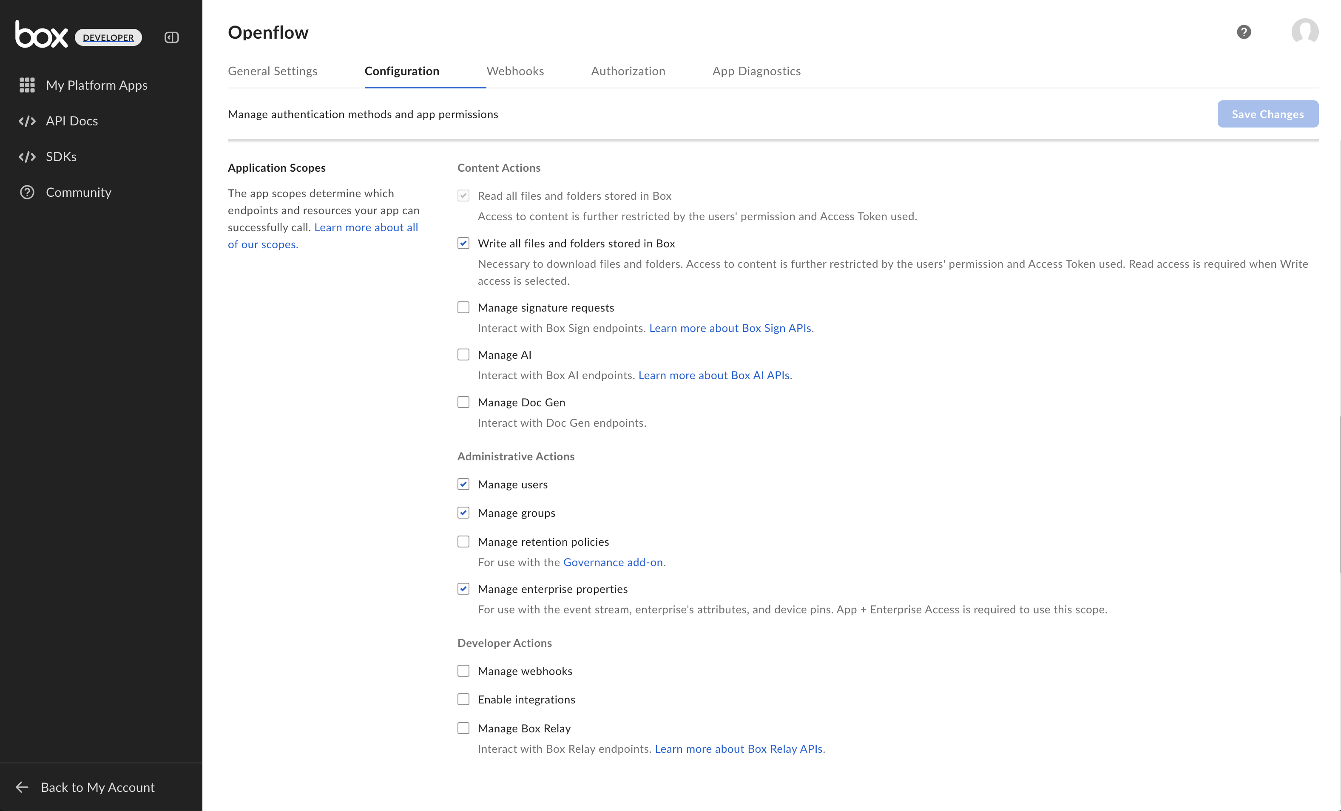Open Community question mark icon
The width and height of the screenshot is (1341, 811).
(27, 193)
